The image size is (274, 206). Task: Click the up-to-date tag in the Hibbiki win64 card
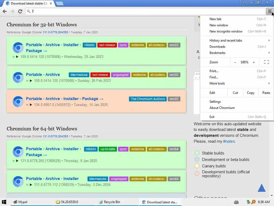coord(108,149)
